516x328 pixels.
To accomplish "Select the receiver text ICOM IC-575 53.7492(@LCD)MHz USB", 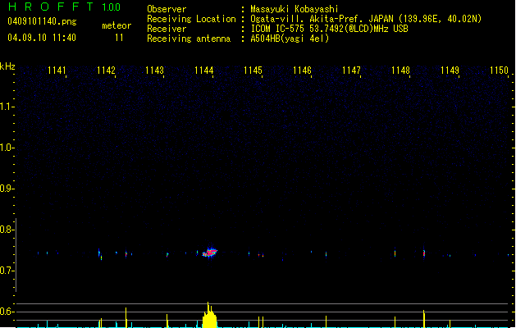I will [x=330, y=29].
